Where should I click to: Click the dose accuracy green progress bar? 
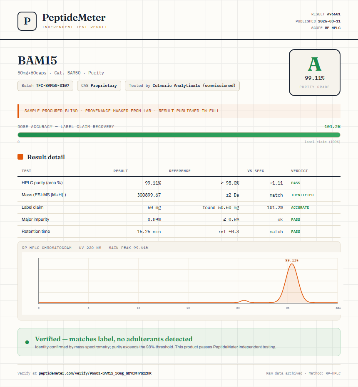tap(179, 135)
